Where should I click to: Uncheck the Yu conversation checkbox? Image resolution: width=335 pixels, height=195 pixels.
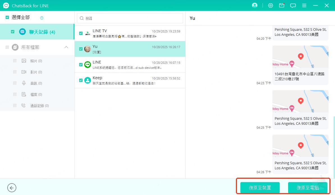pyautogui.click(x=81, y=49)
